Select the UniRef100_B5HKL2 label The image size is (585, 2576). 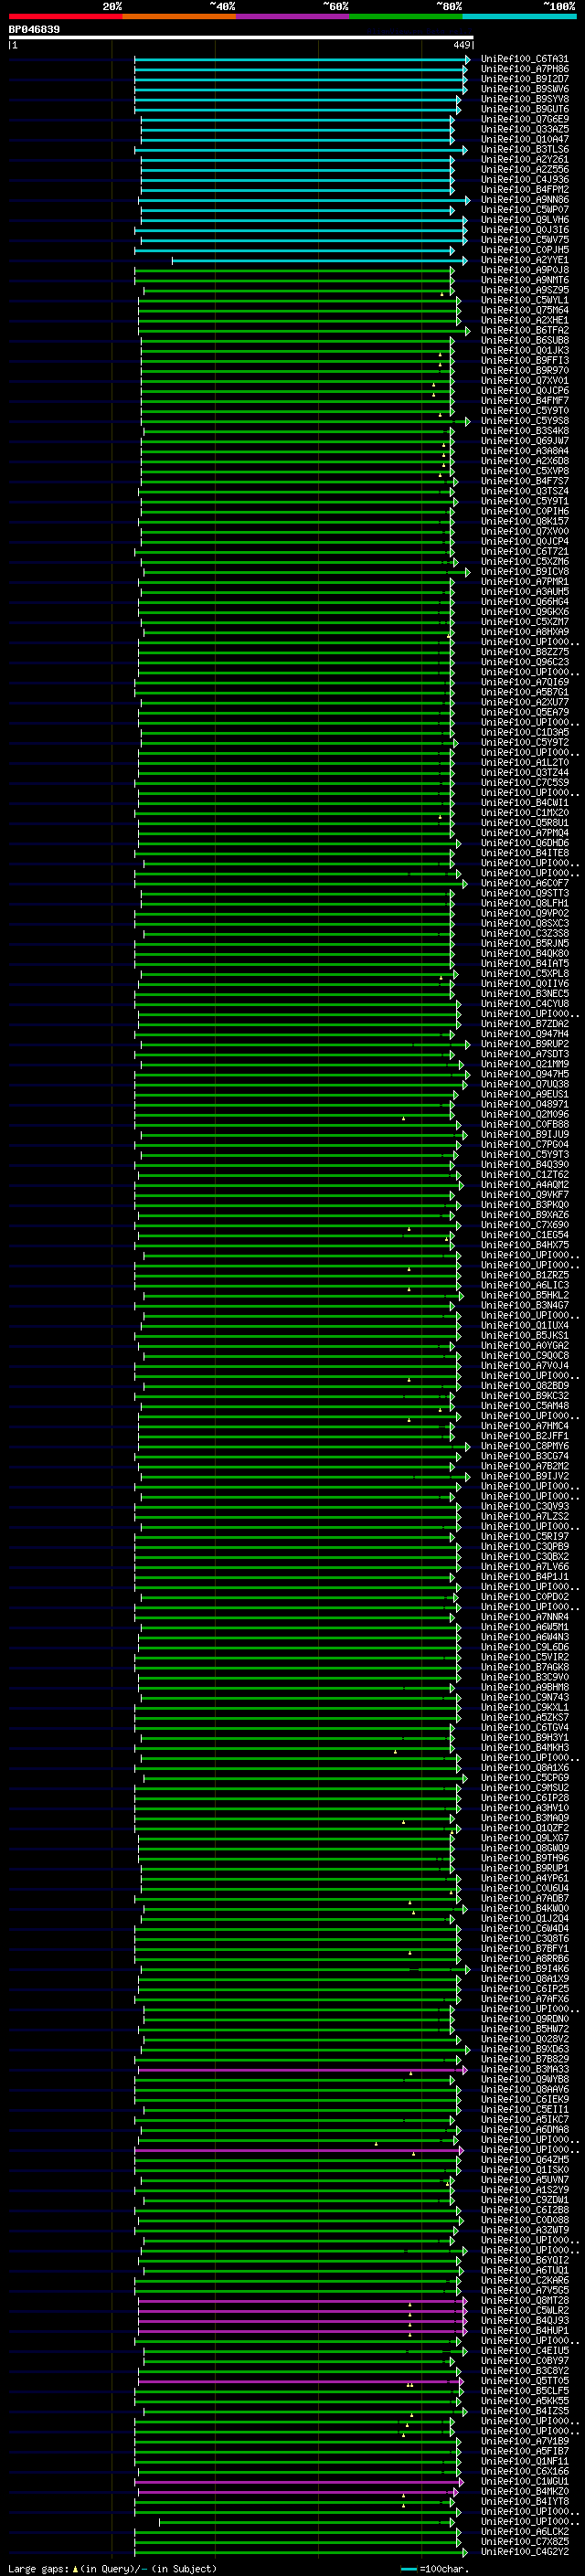(524, 1296)
